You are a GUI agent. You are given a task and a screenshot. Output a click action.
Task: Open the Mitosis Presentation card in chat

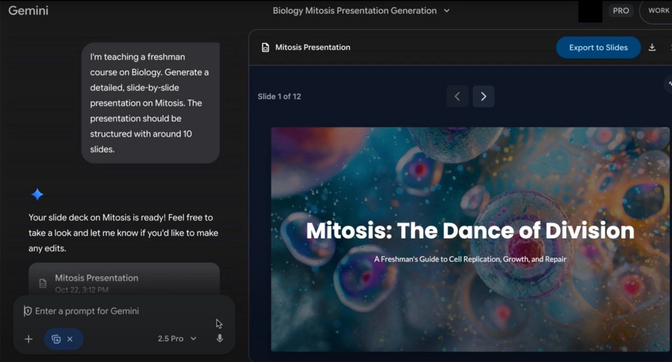click(123, 279)
